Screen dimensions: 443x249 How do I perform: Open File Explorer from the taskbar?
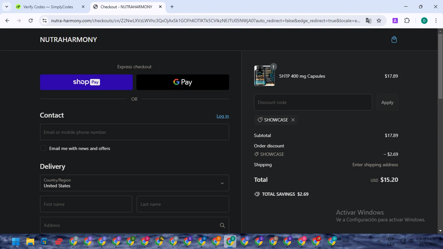30,242
